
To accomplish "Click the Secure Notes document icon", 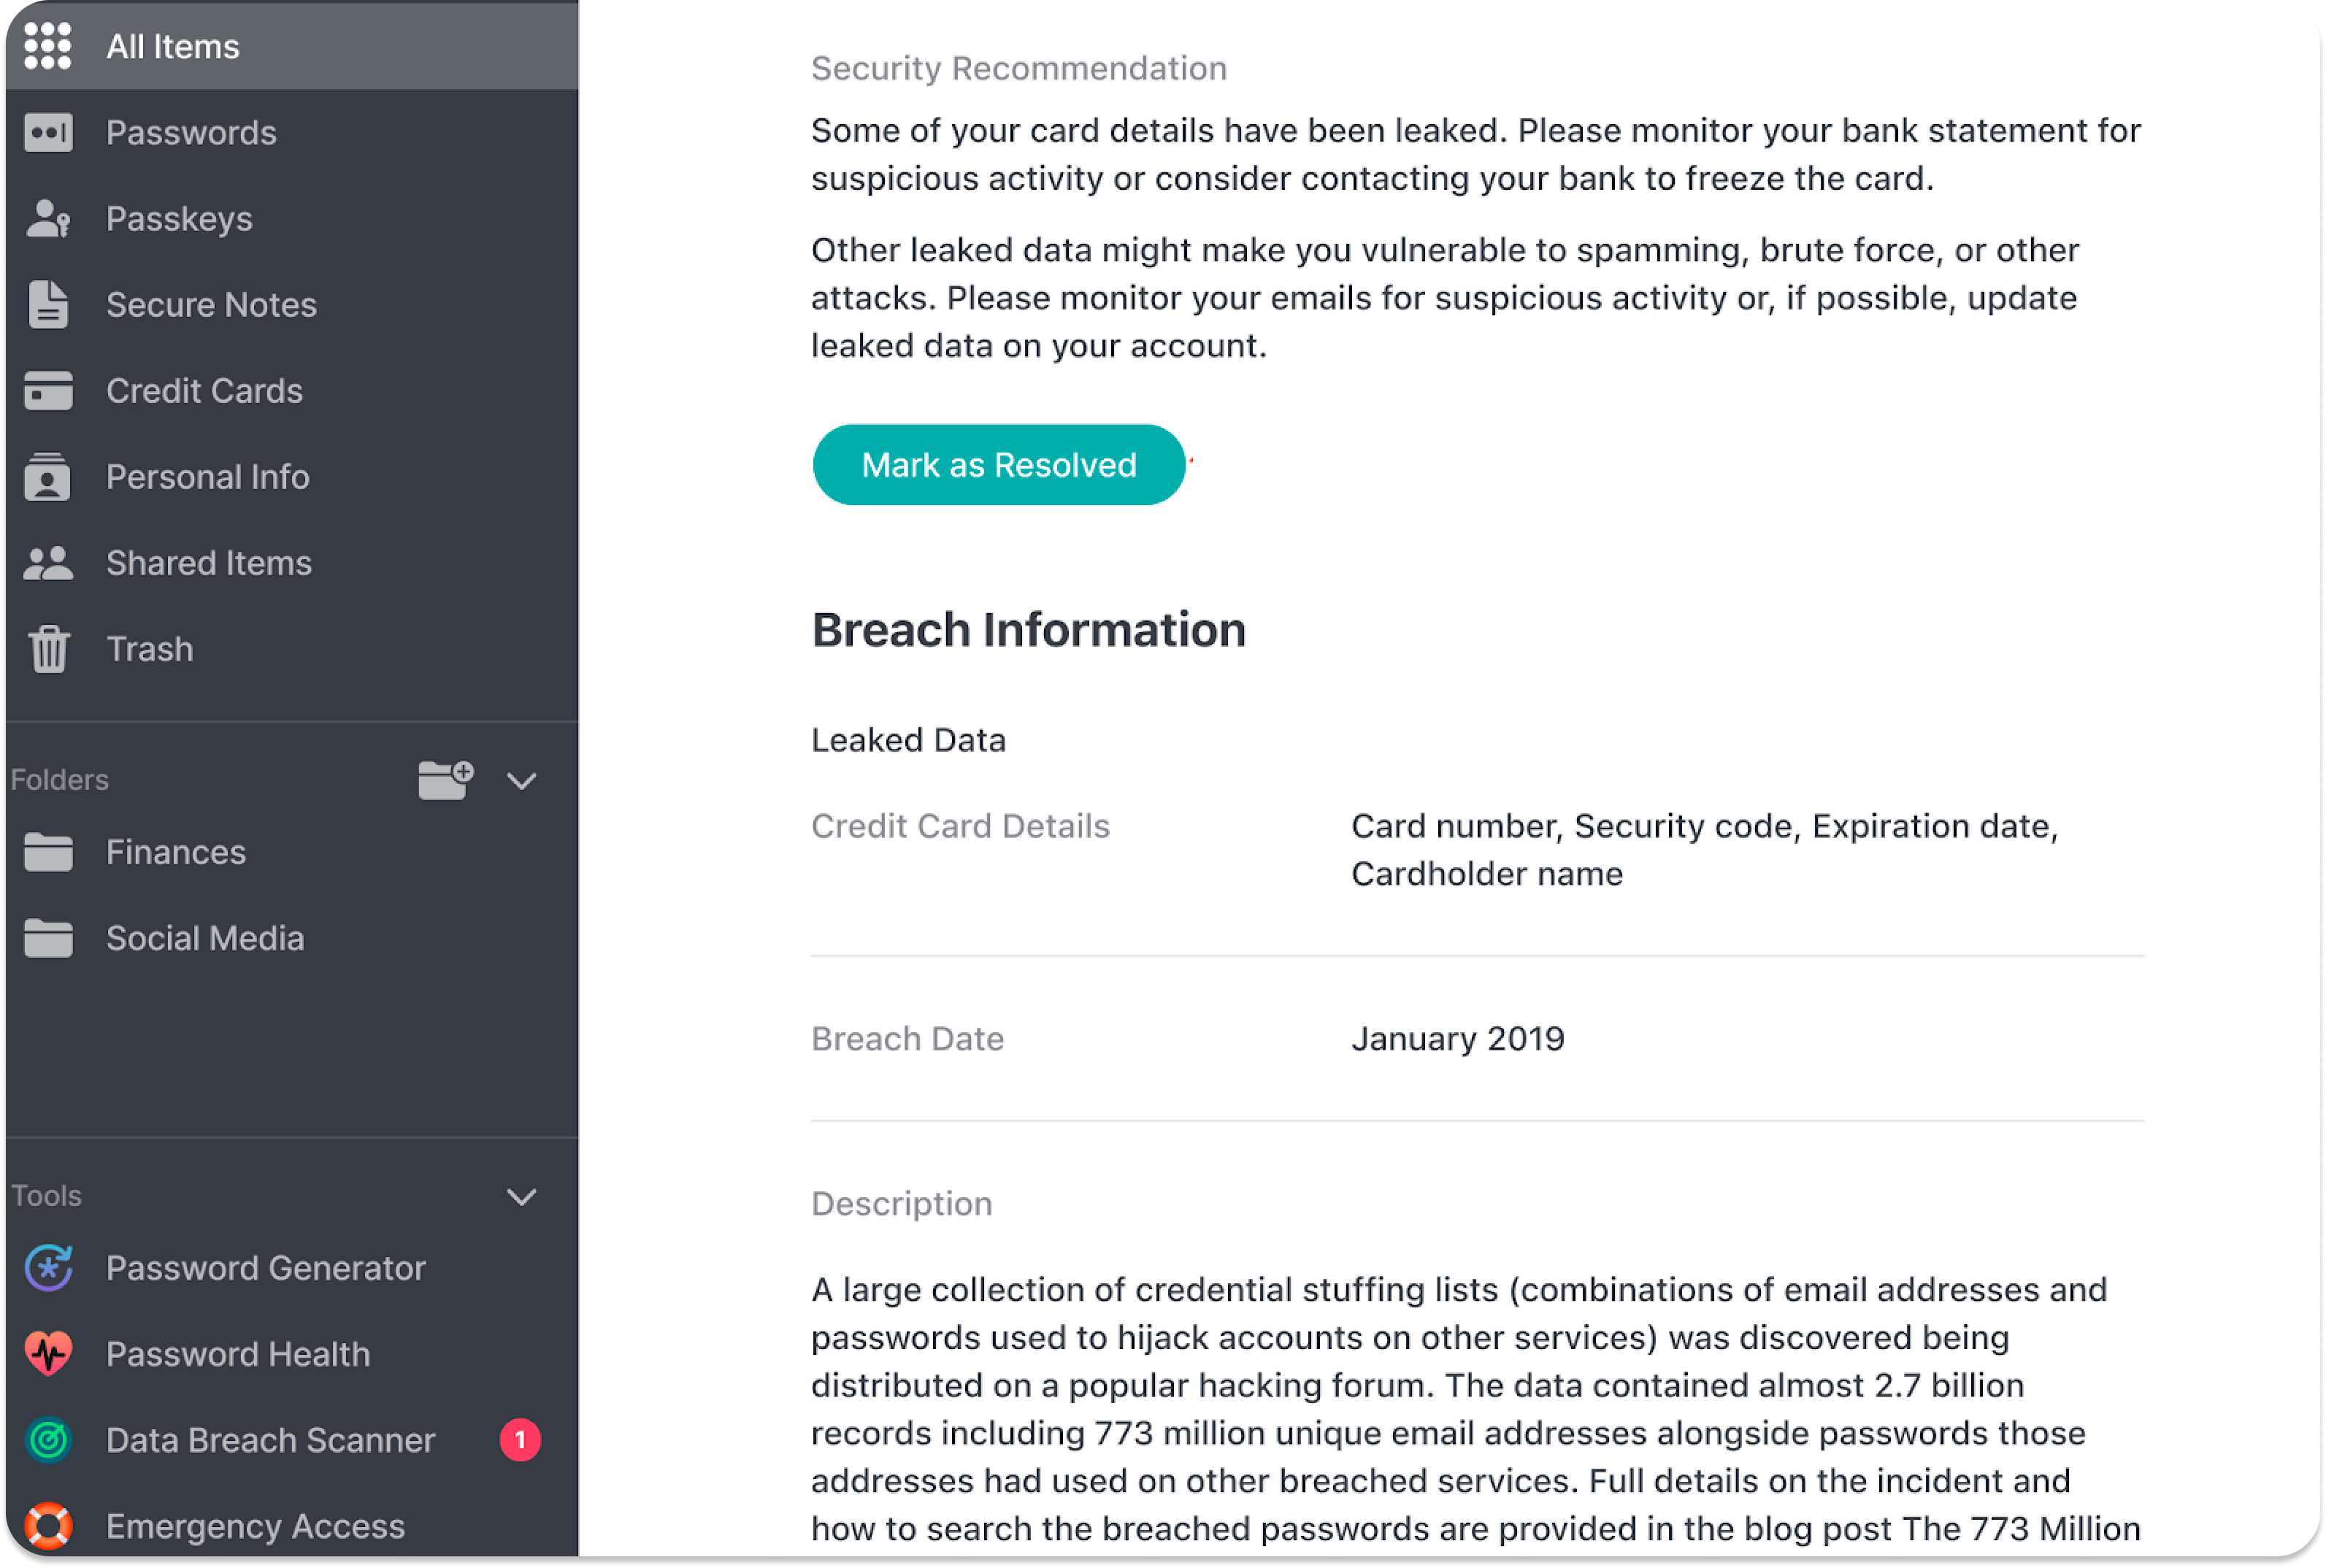I will [x=48, y=304].
